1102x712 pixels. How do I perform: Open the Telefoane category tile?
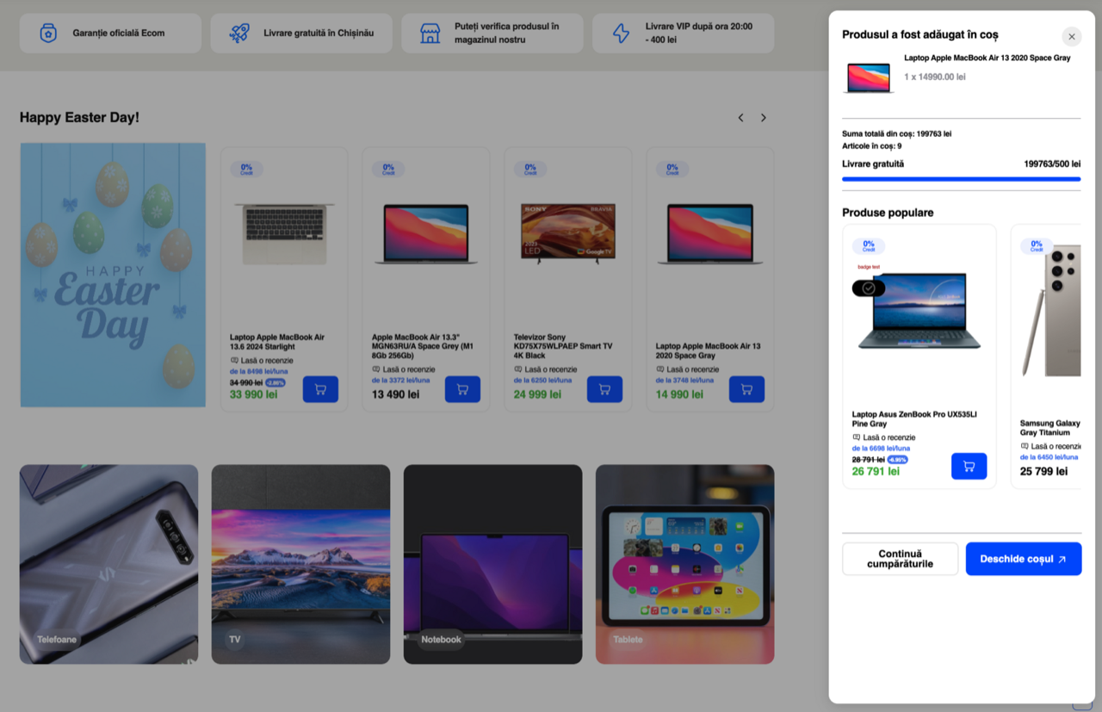click(x=108, y=565)
